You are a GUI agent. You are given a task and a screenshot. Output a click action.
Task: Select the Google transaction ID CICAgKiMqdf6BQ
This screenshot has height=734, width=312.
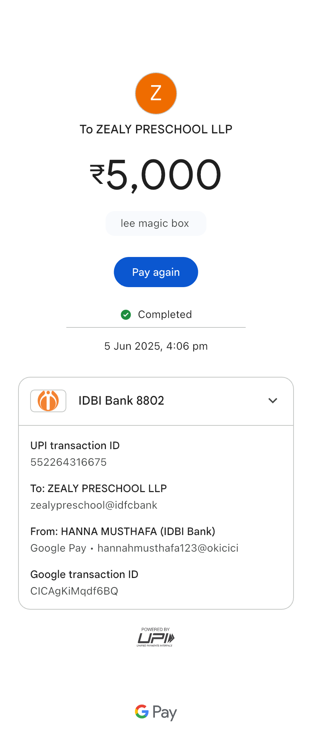74,591
